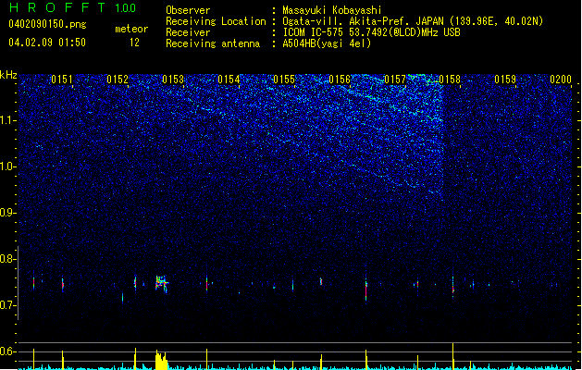Image resolution: width=582 pixels, height=370 pixels.
Task: Click the wide yellow intensity block near 0153
Action: point(161,360)
